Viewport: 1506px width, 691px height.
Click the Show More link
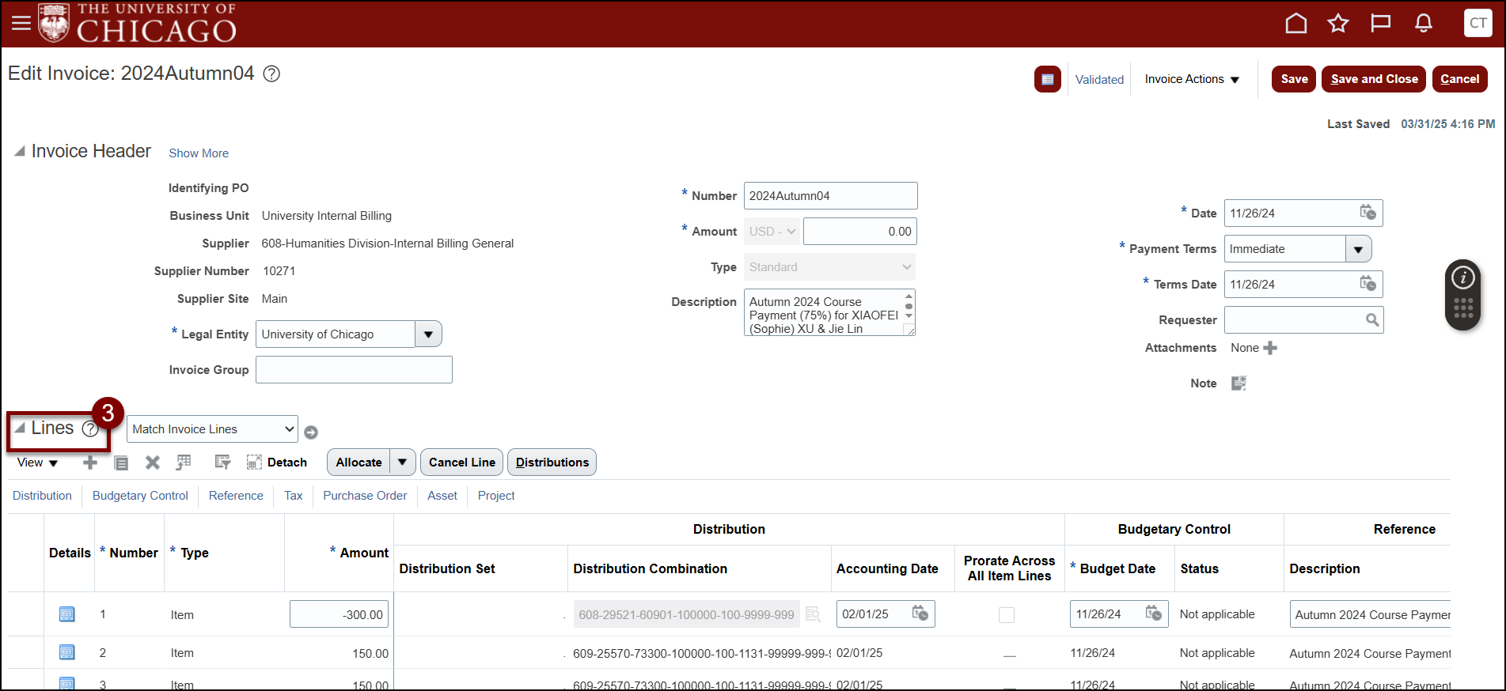pos(199,153)
